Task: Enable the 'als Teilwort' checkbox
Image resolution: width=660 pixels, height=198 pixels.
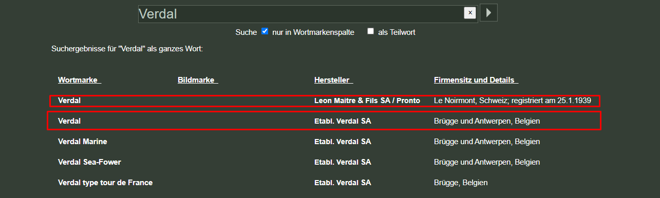Action: coord(370,31)
